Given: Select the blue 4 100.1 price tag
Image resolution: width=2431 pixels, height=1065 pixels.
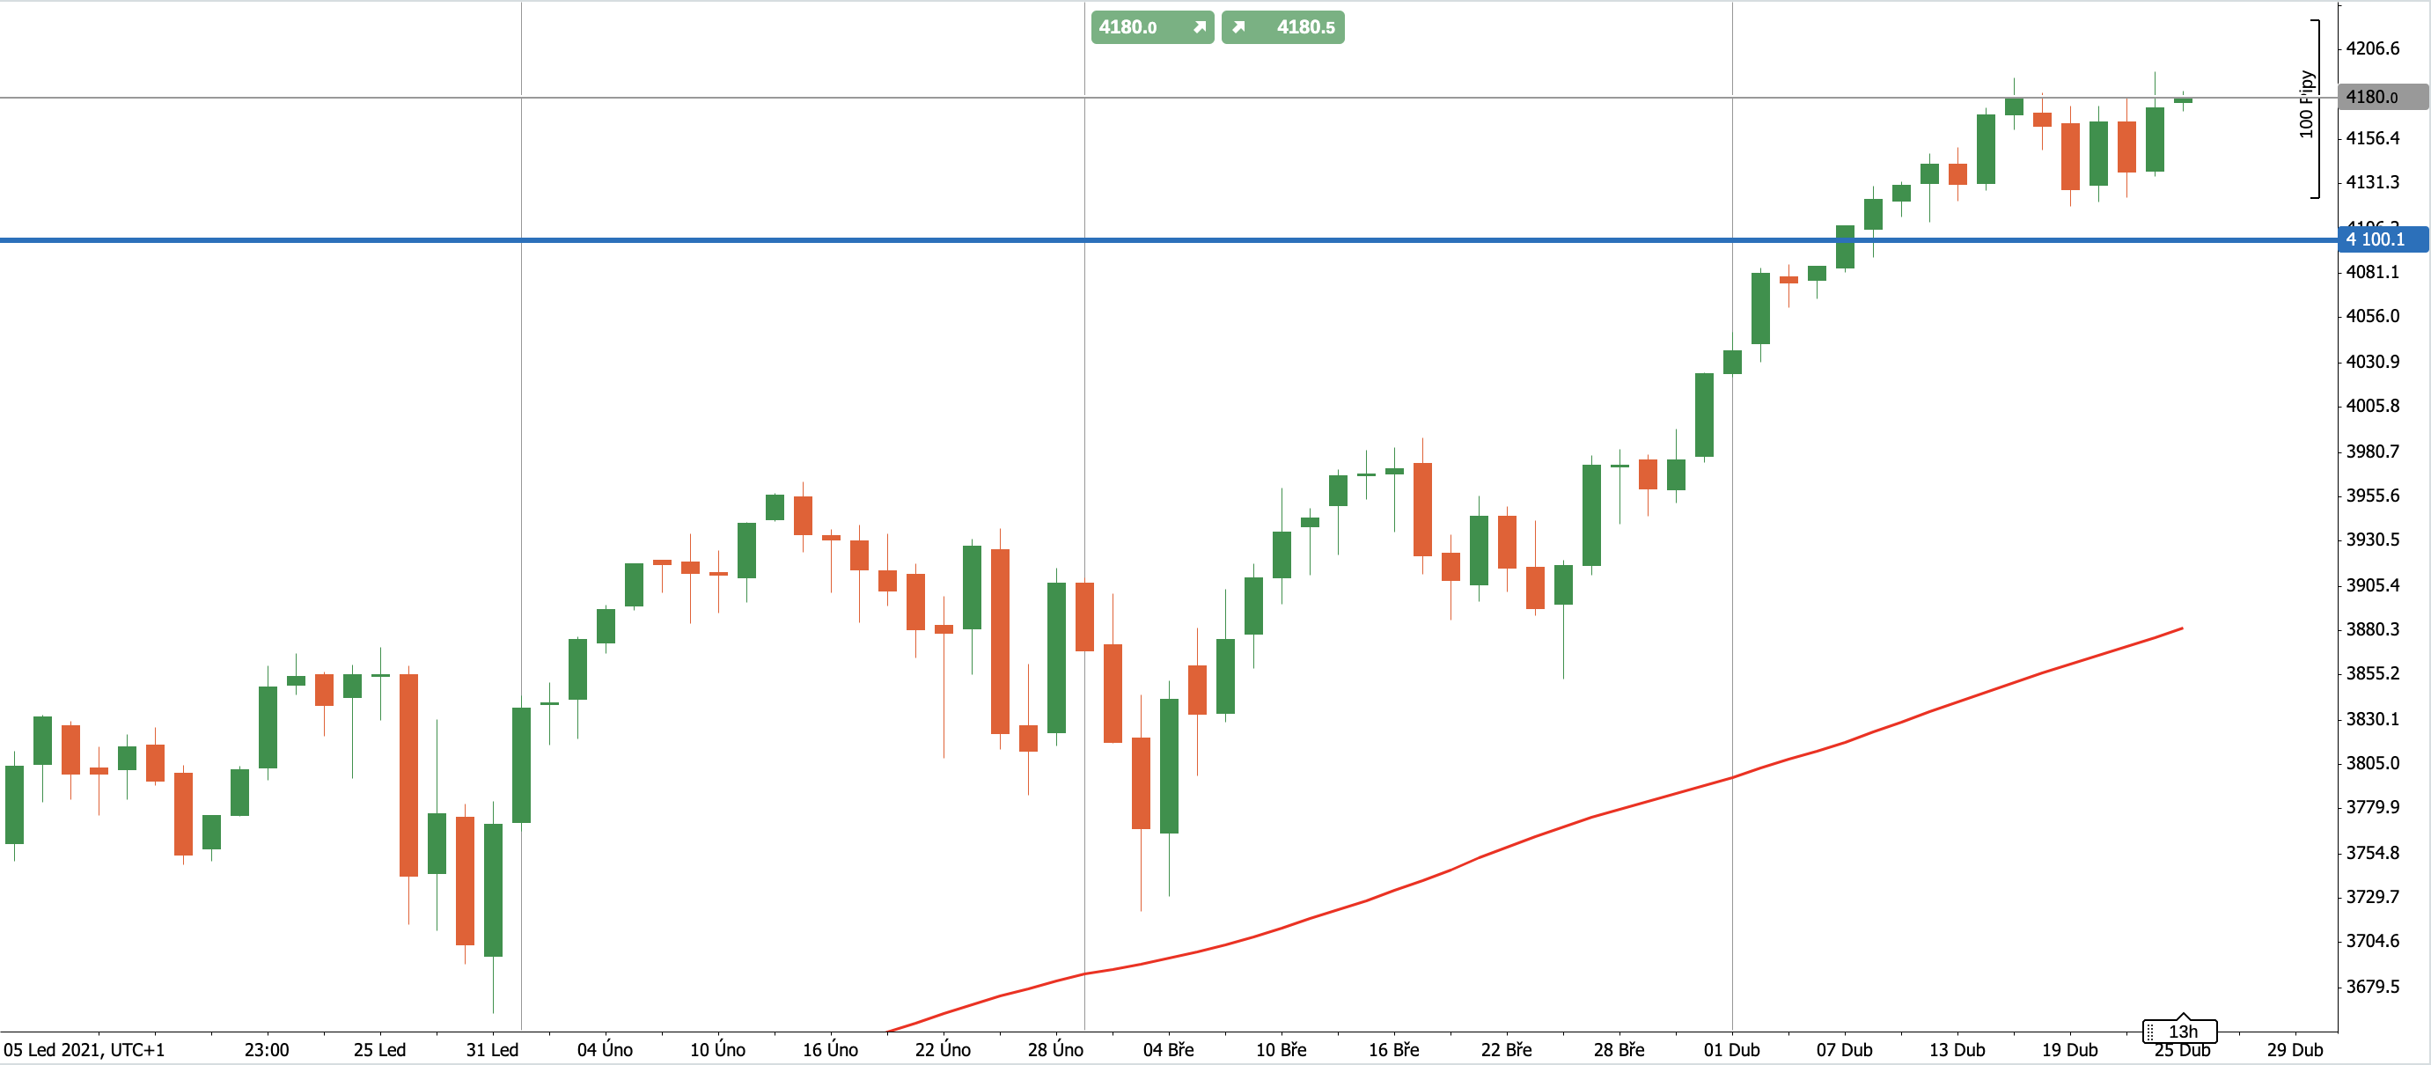Looking at the screenshot, I should pyautogui.click(x=2381, y=239).
